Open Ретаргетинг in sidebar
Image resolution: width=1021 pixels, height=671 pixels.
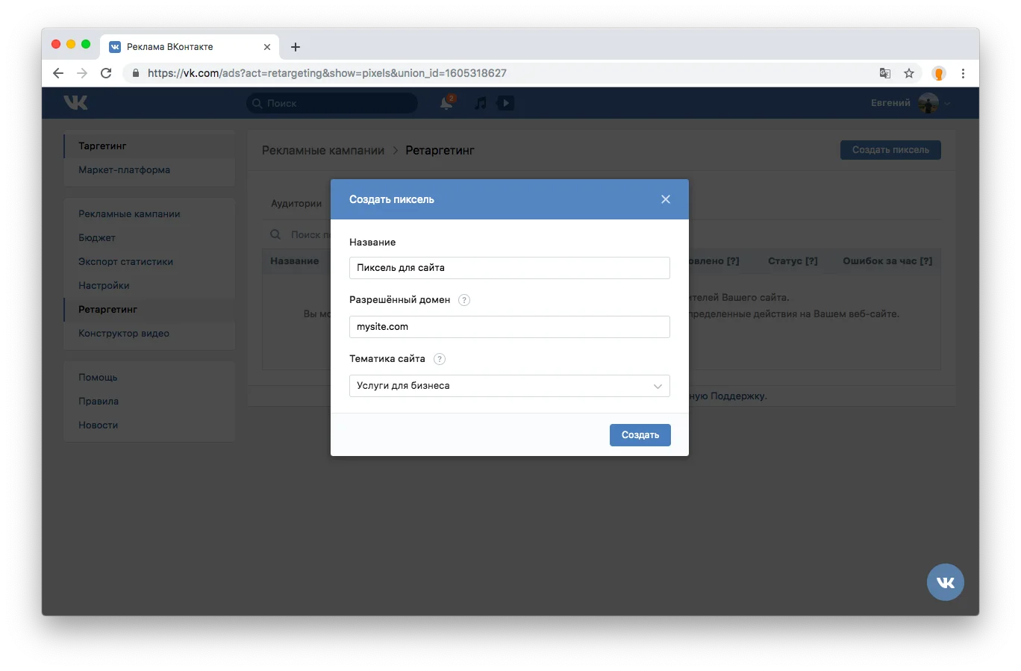coord(149,310)
